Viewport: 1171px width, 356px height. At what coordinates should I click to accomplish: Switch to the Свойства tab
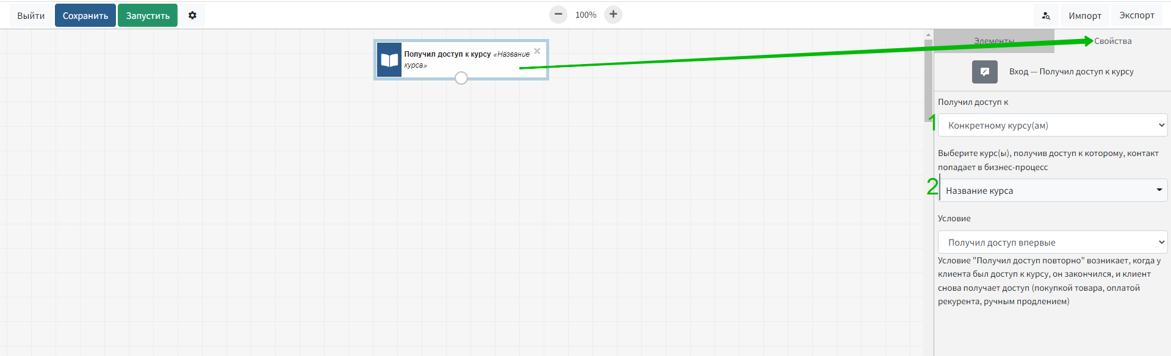pyautogui.click(x=1112, y=41)
